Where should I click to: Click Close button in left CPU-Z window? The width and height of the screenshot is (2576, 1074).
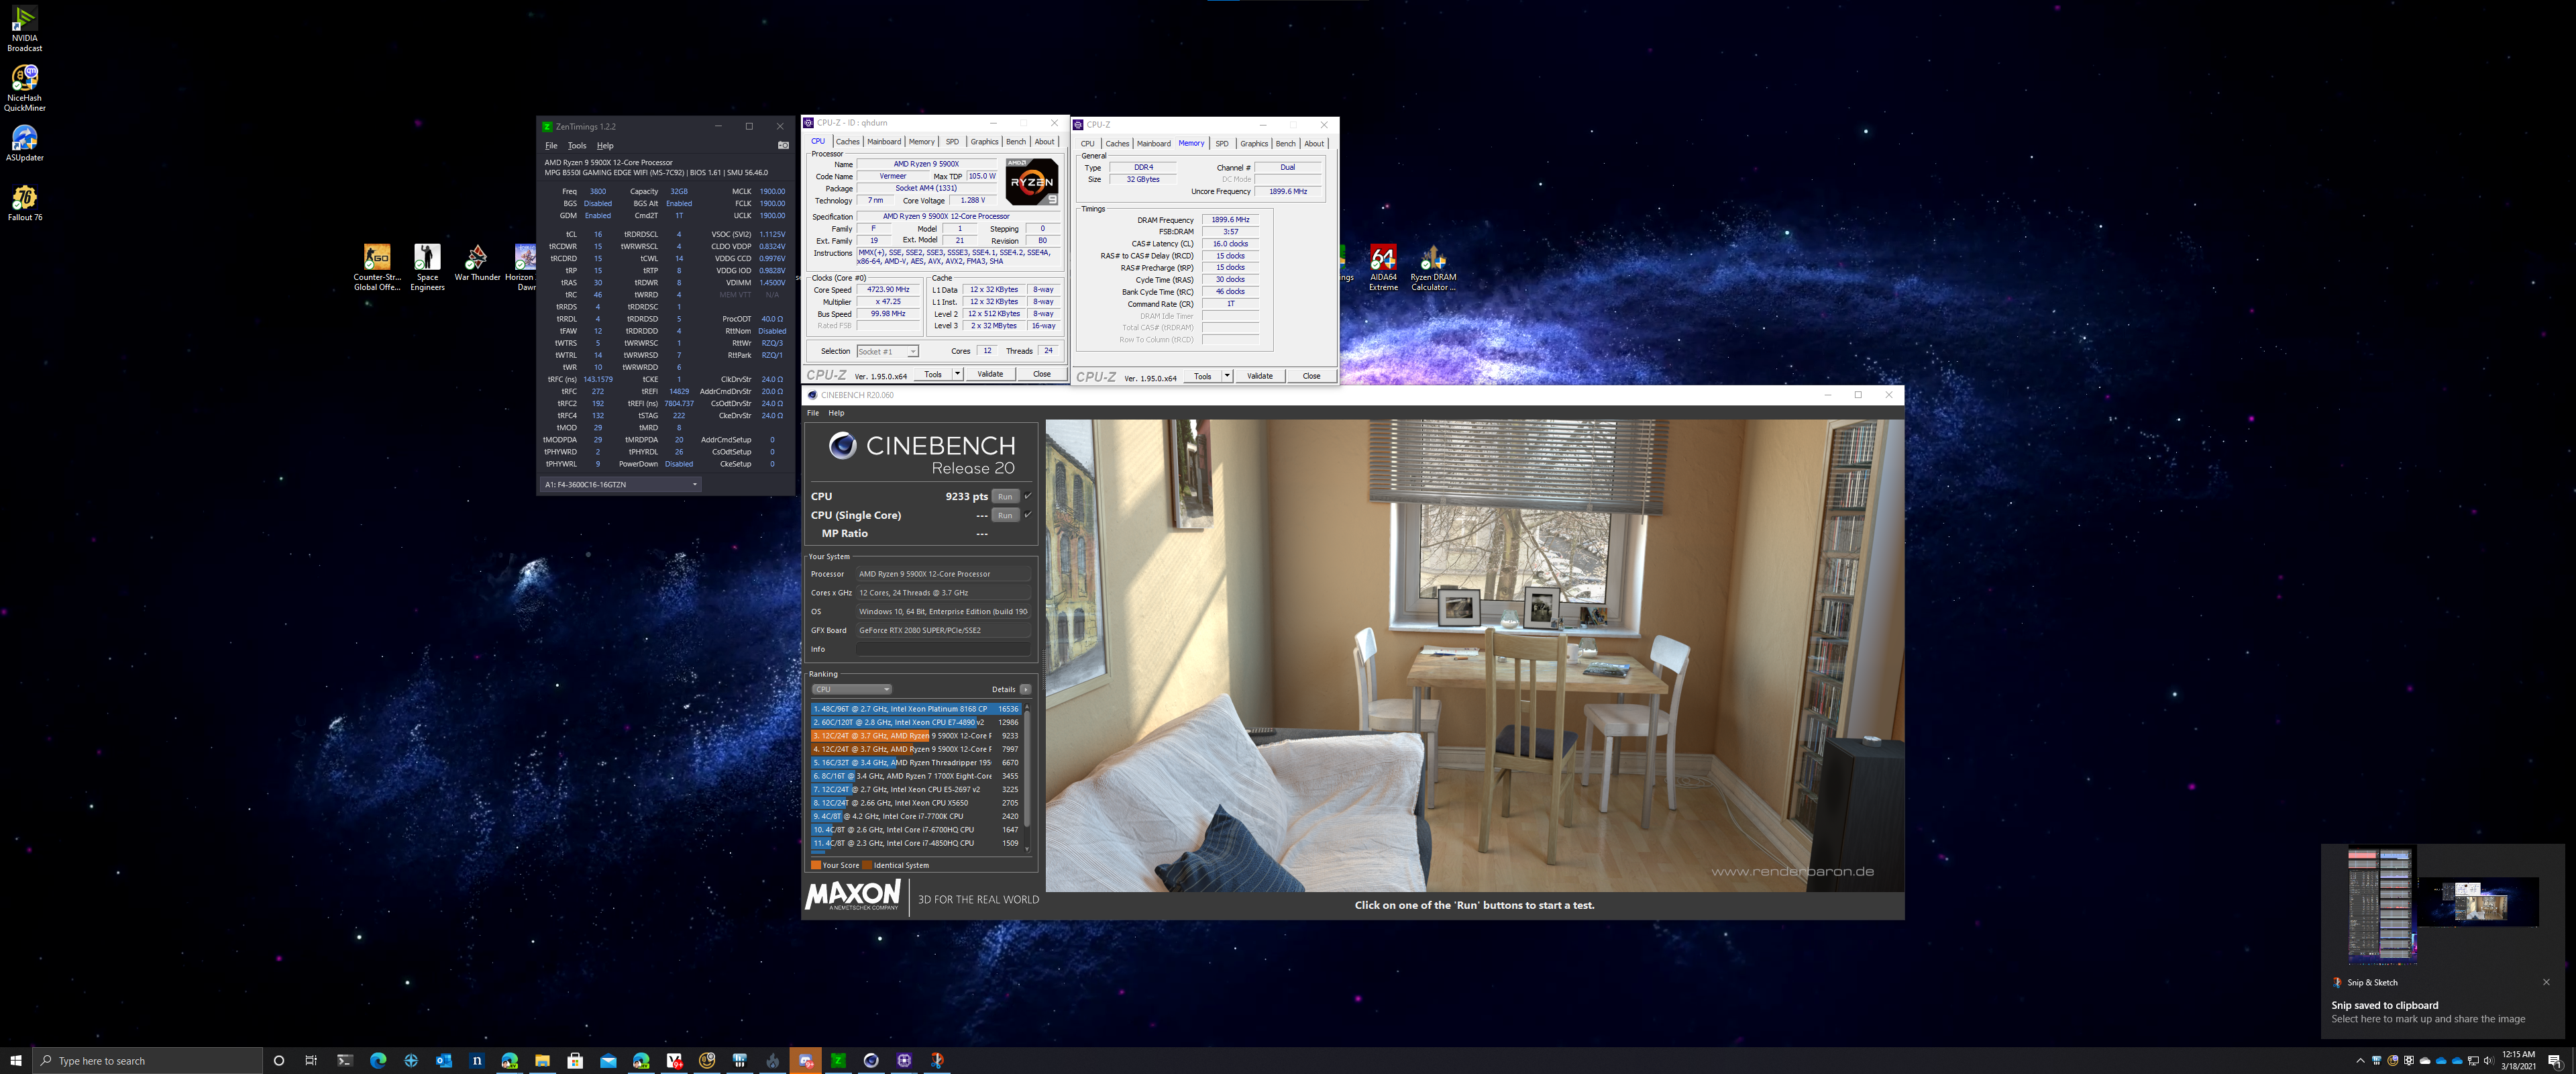pos(1042,375)
